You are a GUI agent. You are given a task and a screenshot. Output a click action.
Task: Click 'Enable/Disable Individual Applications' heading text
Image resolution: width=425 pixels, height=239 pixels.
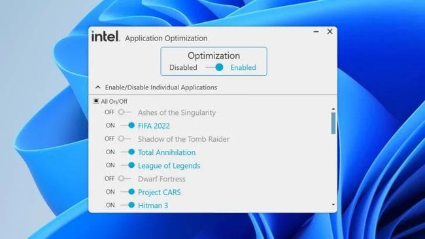tap(161, 88)
